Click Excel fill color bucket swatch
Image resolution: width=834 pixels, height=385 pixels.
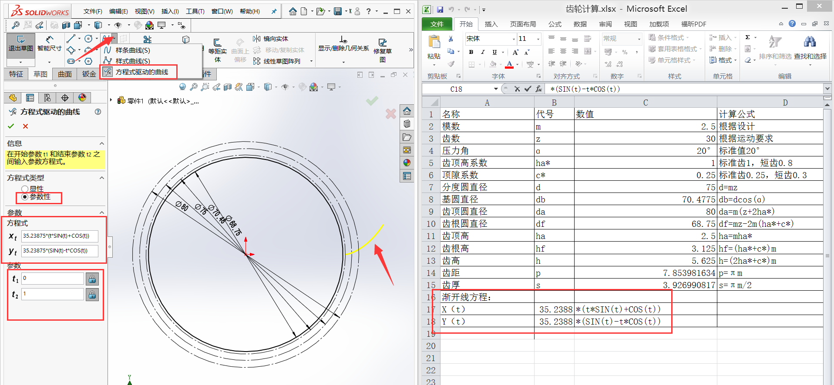[x=493, y=64]
